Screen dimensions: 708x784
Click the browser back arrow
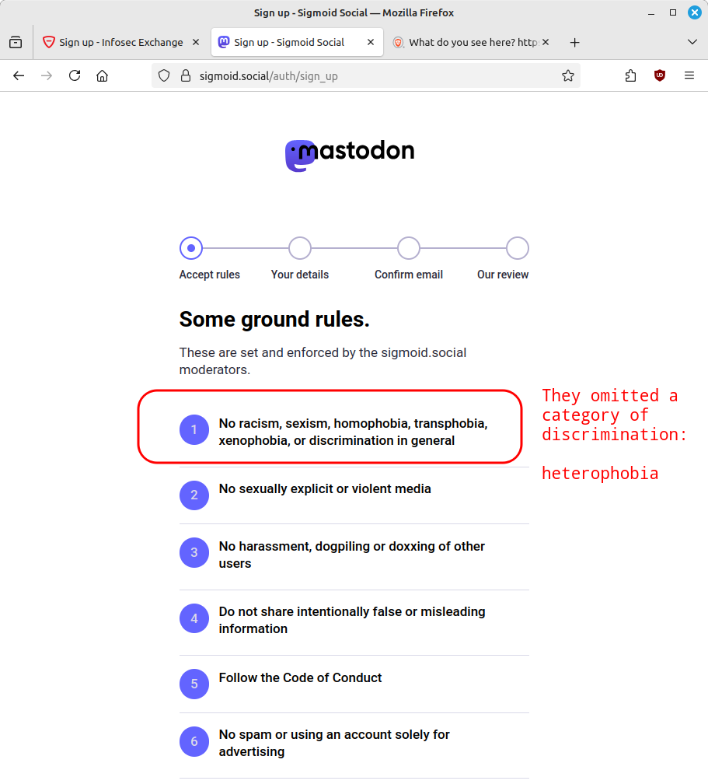19,75
